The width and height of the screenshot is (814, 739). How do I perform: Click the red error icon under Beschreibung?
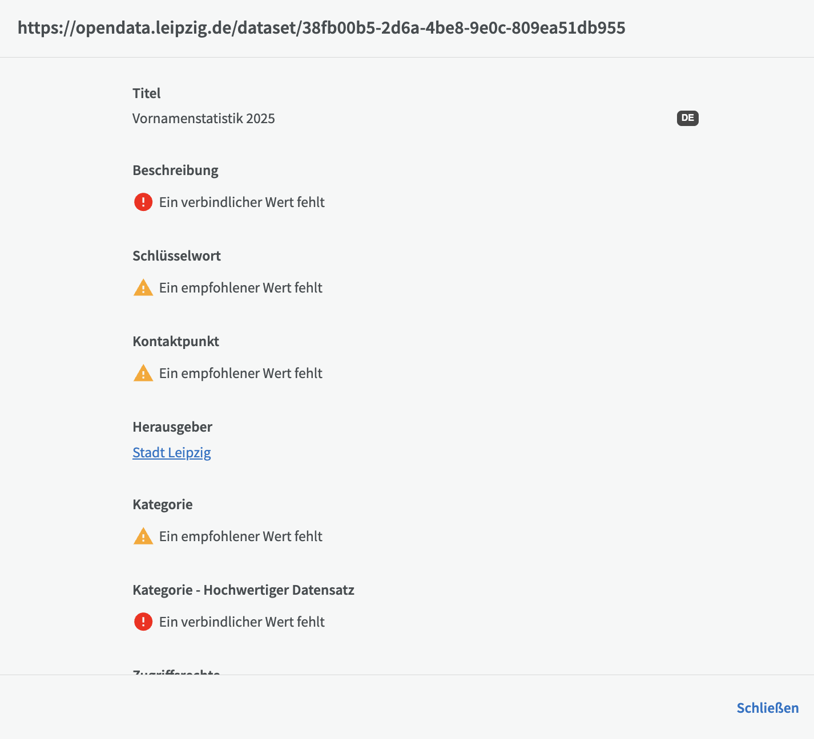[x=143, y=202]
